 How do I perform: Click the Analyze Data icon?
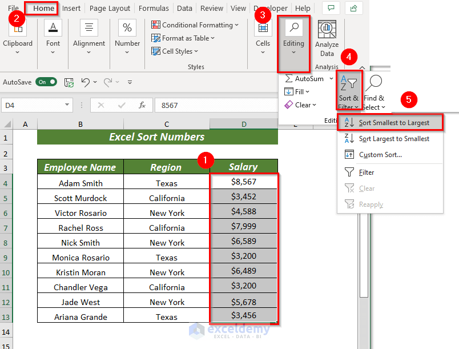point(327,29)
